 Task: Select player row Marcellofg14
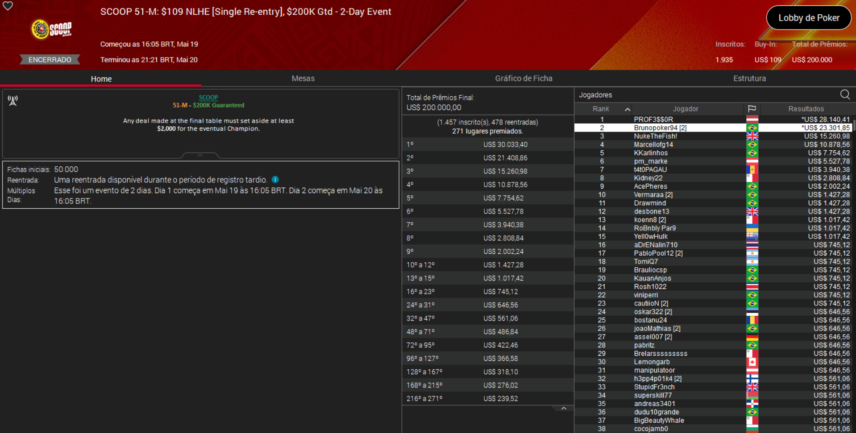point(713,144)
